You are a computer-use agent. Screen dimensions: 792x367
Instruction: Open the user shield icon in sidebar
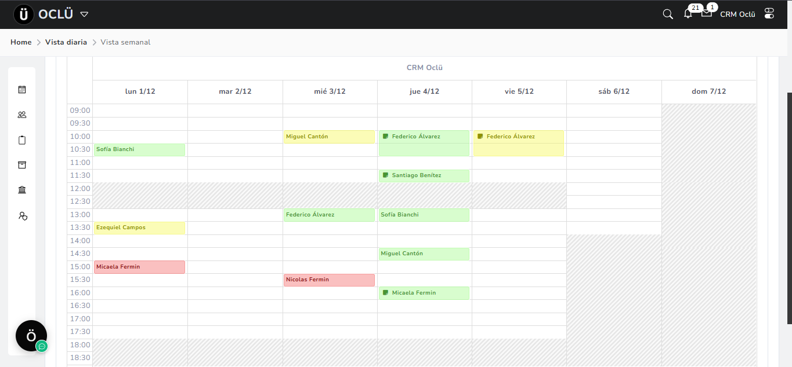[23, 216]
